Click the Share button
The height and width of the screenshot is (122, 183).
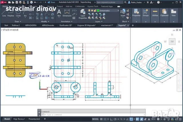[x=51, y=2]
